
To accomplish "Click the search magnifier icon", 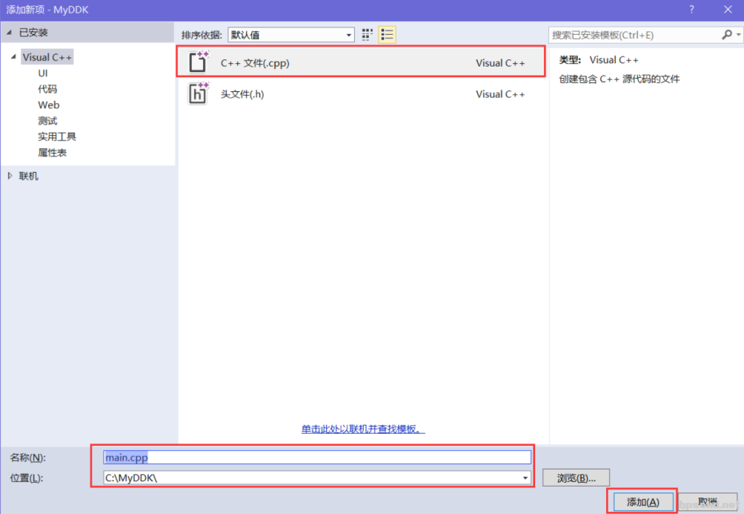I will [726, 35].
